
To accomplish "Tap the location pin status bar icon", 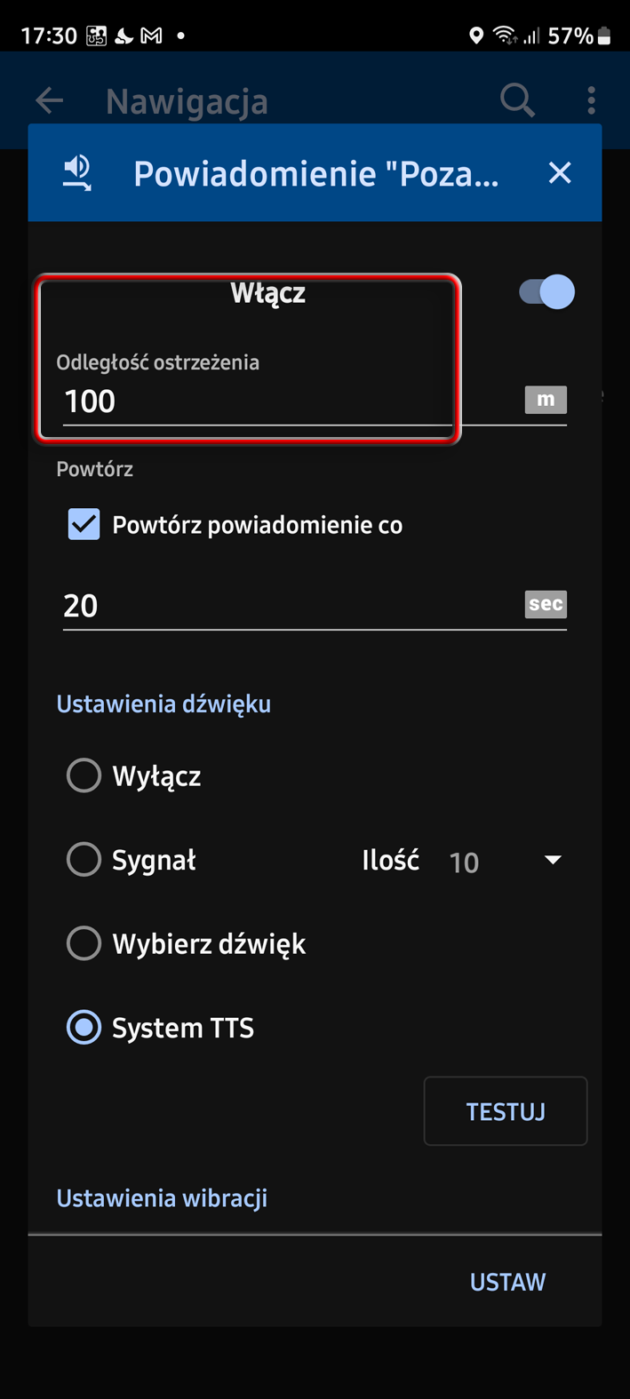I will pyautogui.click(x=476, y=36).
